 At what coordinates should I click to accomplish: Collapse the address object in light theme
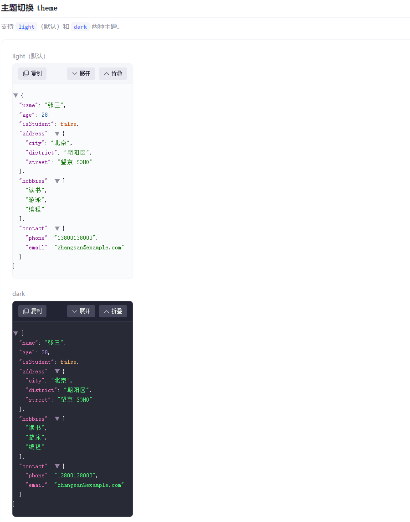57,133
